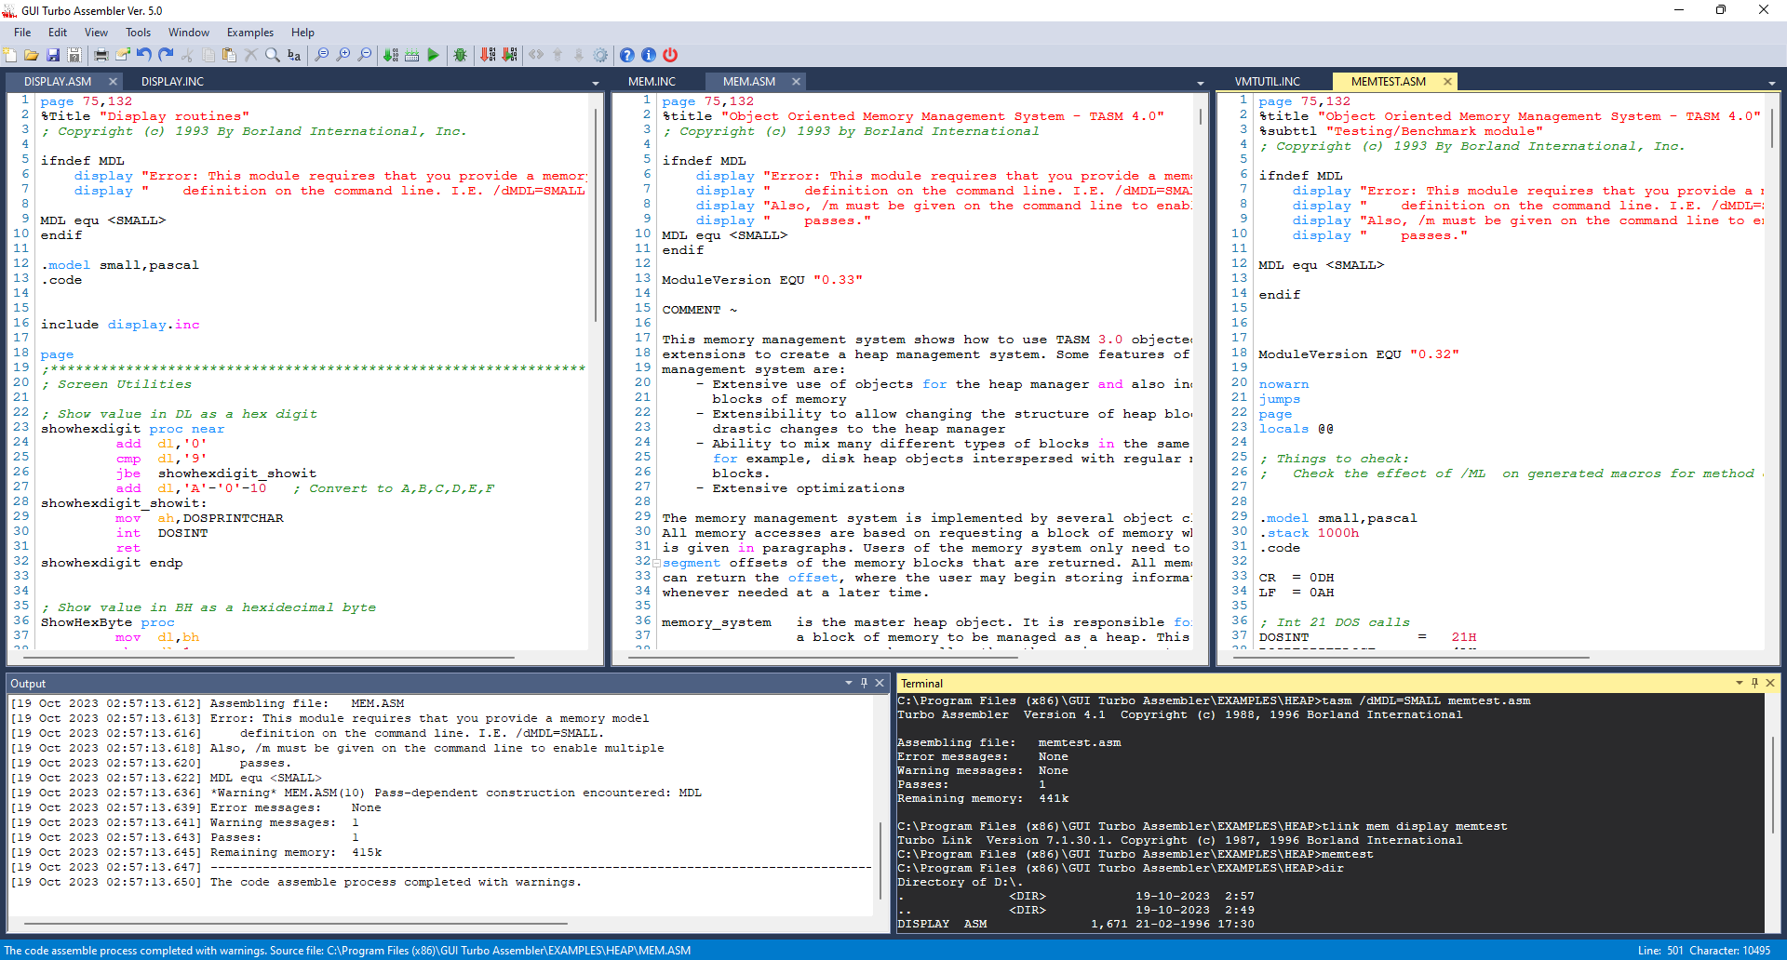
Task: Close the MEM.ASM tab
Action: 796,82
